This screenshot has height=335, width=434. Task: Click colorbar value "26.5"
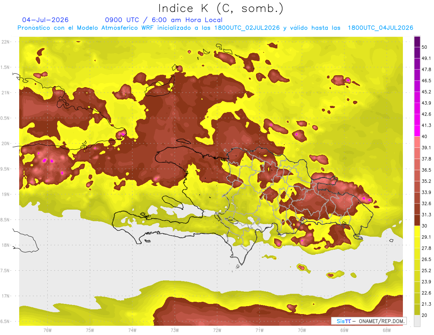click(426, 259)
